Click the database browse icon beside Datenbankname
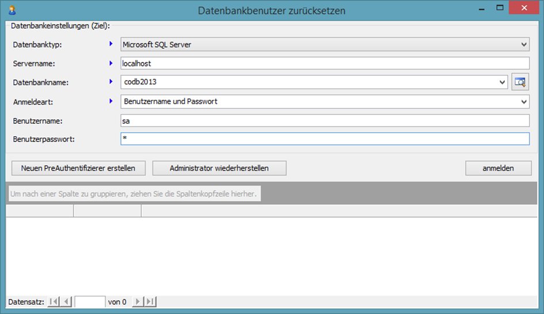Viewport: 544px width, 314px height. point(520,82)
